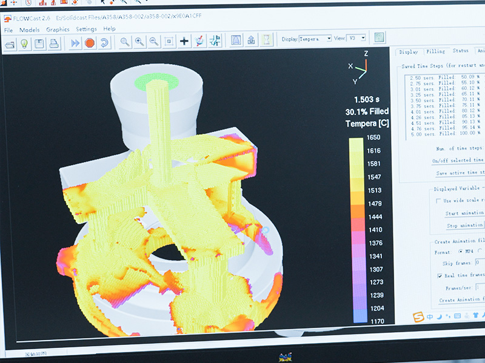485x363 pixels.
Task: Click the 1650 yellow color scale swatch
Action: [356, 145]
